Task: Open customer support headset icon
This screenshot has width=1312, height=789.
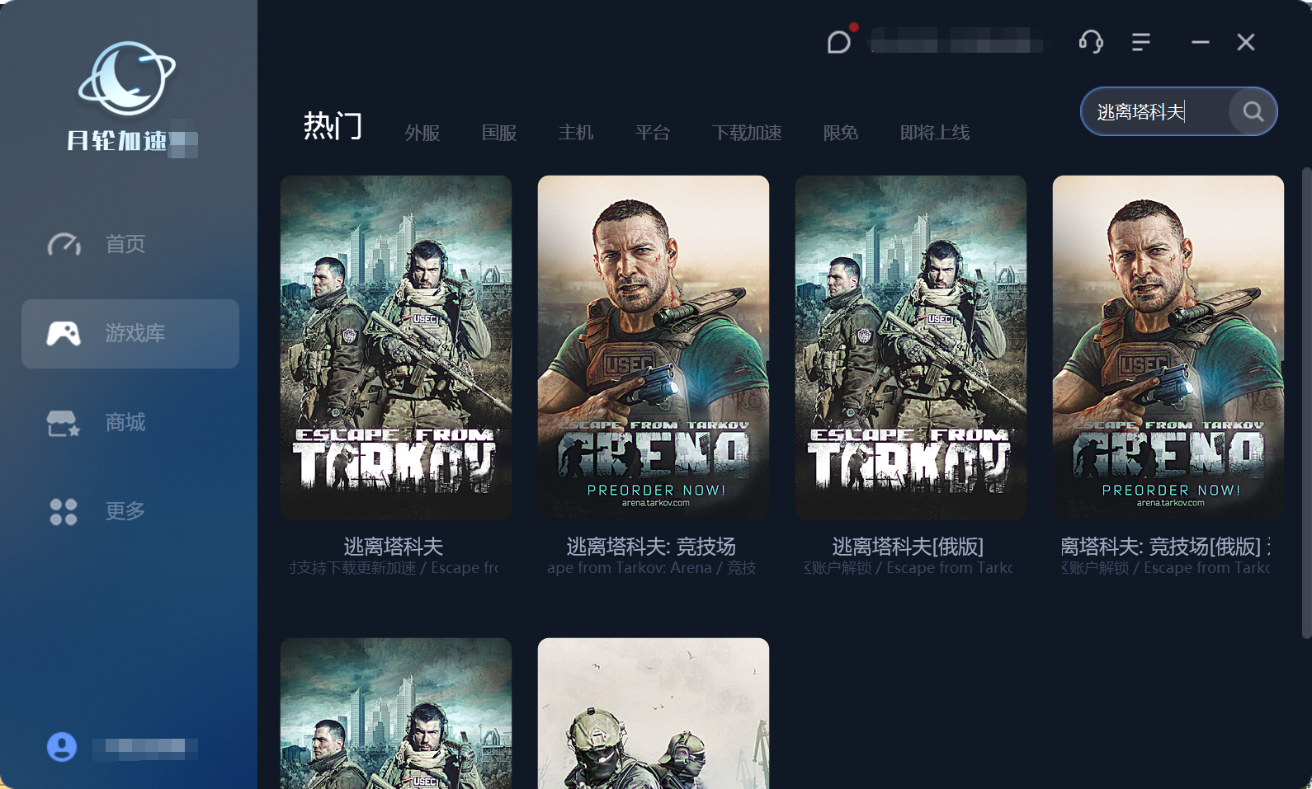Action: 1091,41
